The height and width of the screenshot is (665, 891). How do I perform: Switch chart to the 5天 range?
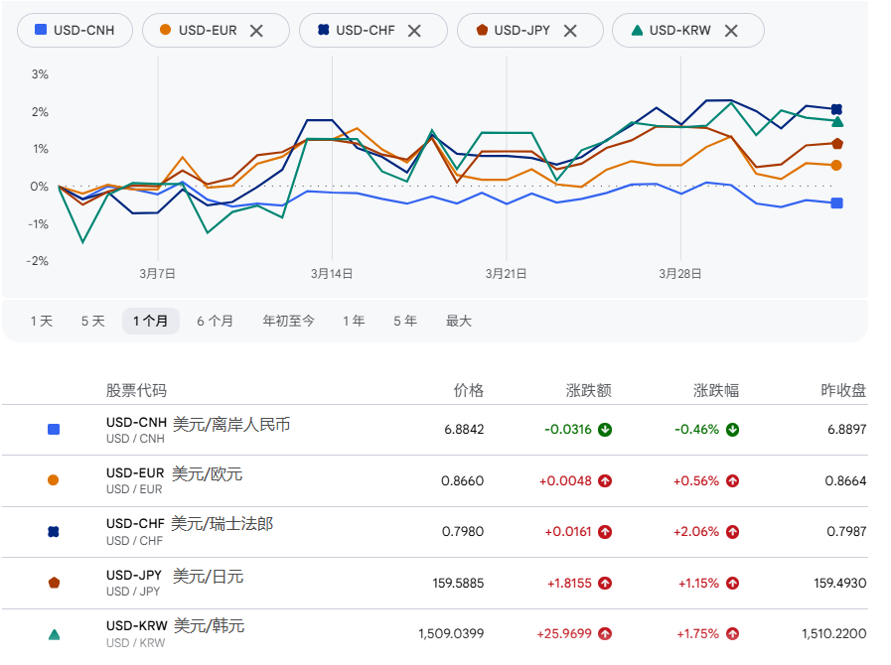(92, 321)
